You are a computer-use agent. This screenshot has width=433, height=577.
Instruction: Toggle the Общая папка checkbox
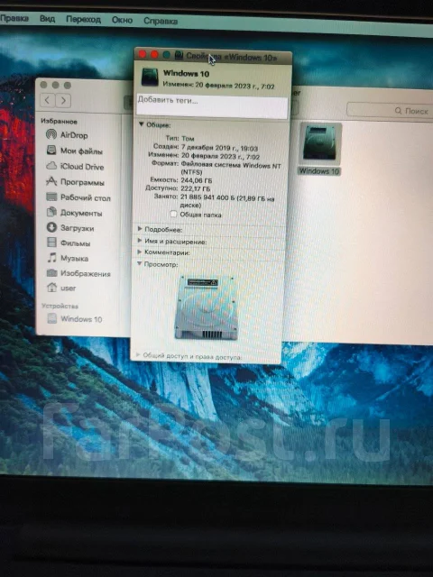pos(173,214)
